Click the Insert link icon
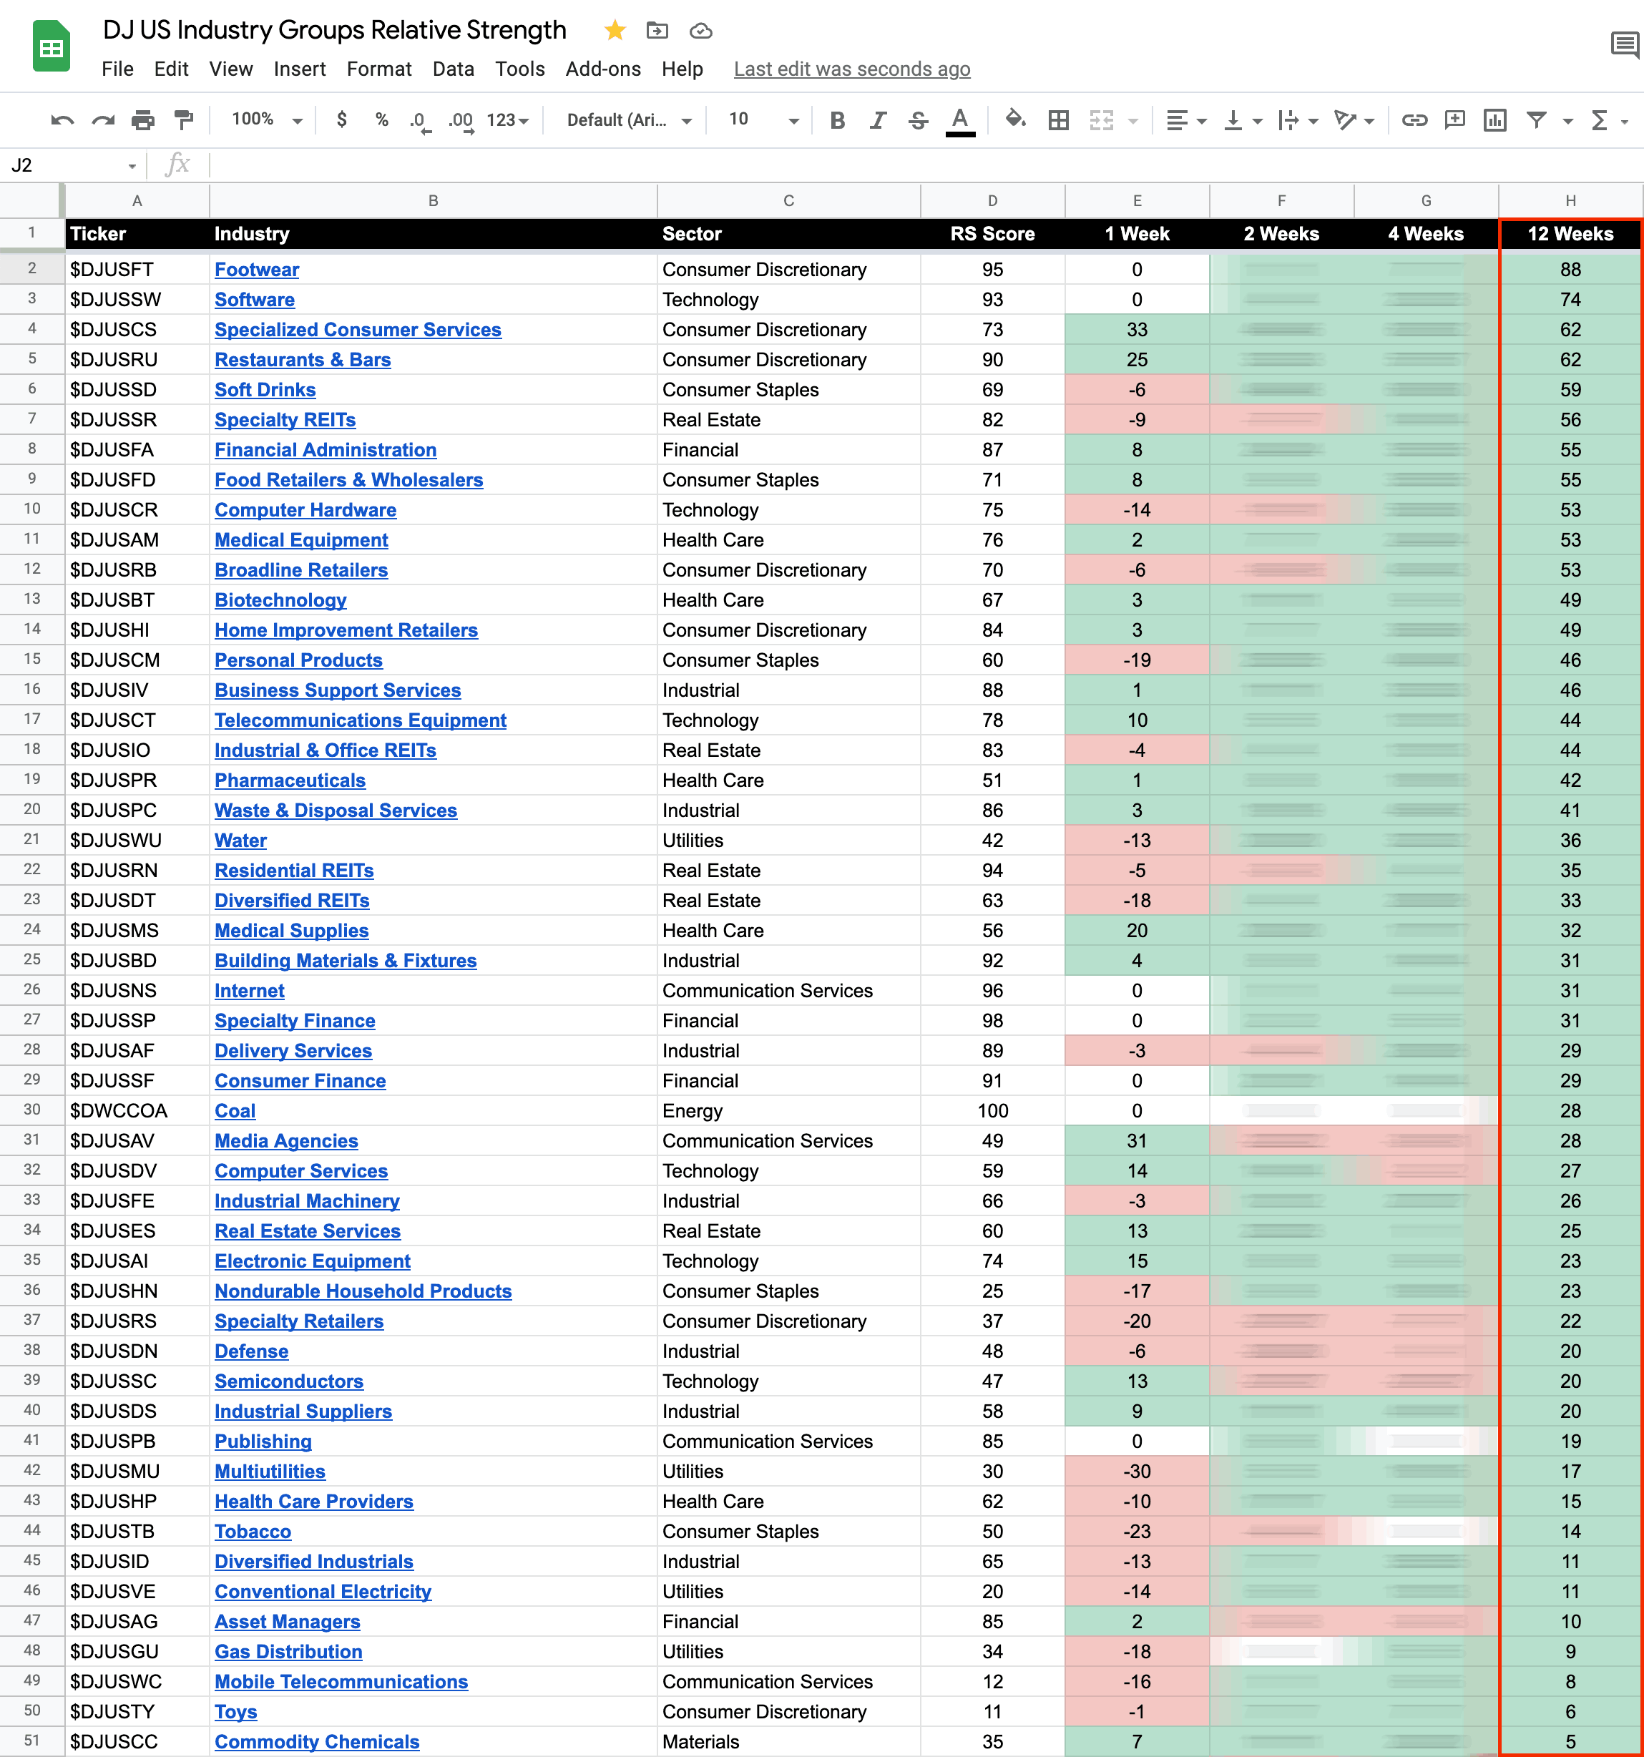The width and height of the screenshot is (1644, 1757). coord(1414,119)
